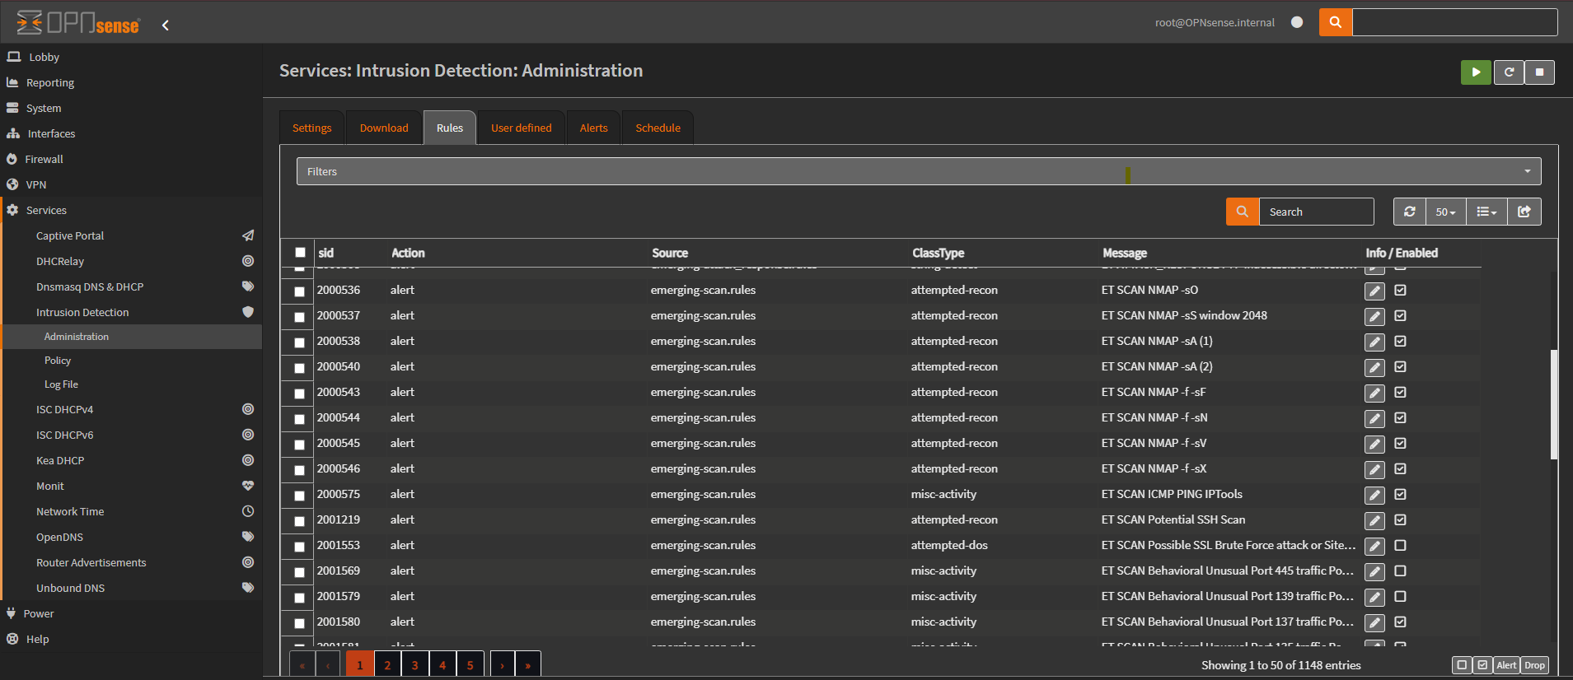Stop the intrusion detection service

(1539, 72)
